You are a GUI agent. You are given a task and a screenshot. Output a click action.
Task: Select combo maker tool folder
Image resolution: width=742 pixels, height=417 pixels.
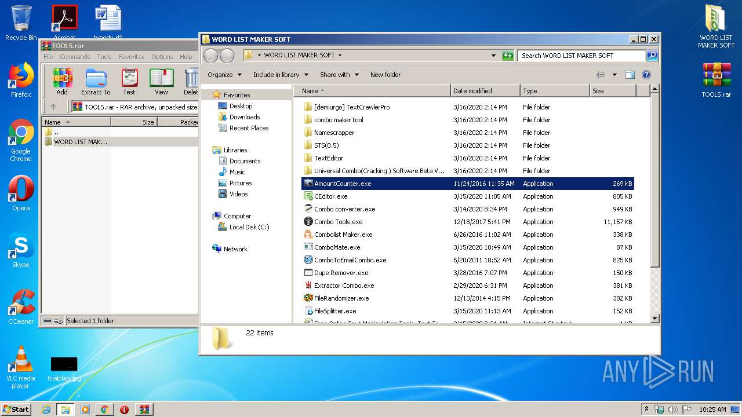pos(339,120)
